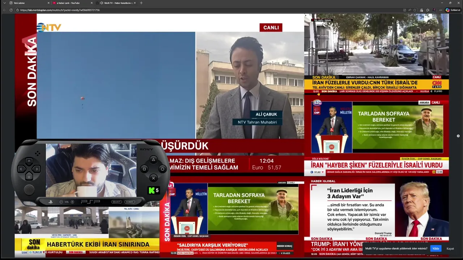This screenshot has width=463, height=260.
Task: Click the PSP analog stick nub
Action: 29,189
